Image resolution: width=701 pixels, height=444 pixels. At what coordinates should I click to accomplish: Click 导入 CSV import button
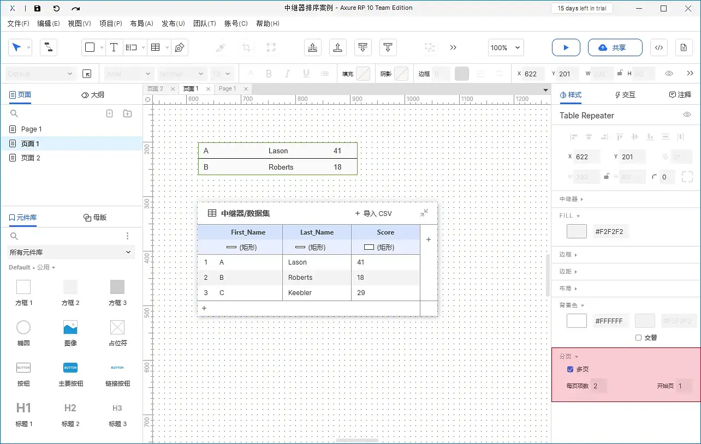(373, 213)
